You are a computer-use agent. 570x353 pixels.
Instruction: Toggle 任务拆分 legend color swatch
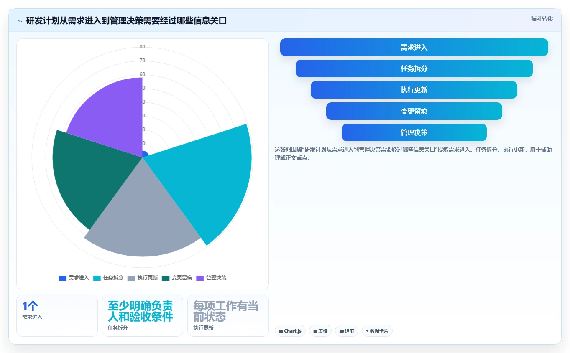coord(97,278)
